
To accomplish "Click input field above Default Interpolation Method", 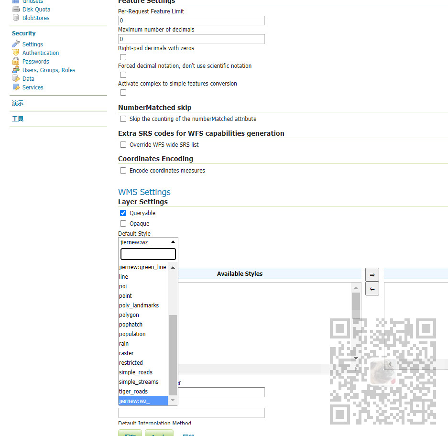I will tap(191, 413).
